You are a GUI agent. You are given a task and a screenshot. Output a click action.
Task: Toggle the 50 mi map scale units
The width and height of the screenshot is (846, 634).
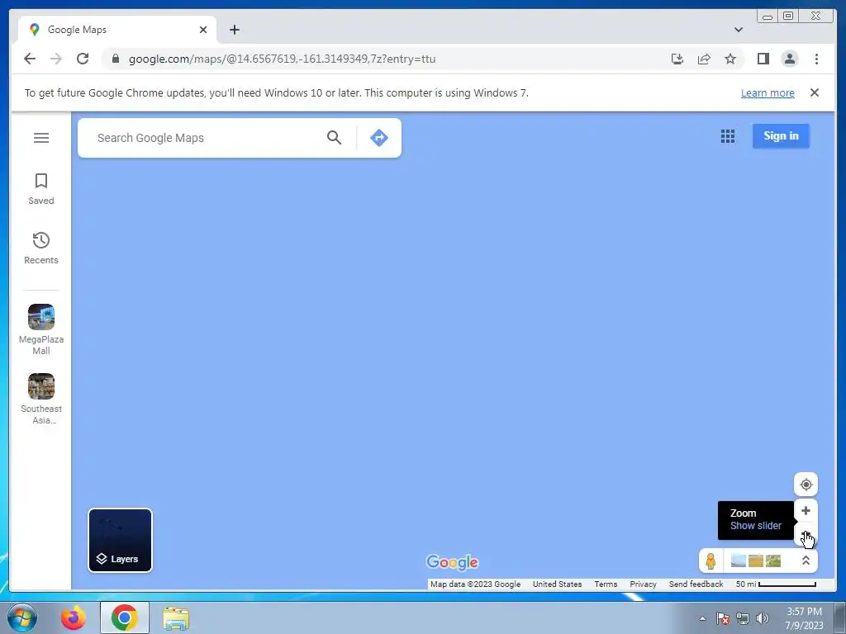(x=775, y=584)
